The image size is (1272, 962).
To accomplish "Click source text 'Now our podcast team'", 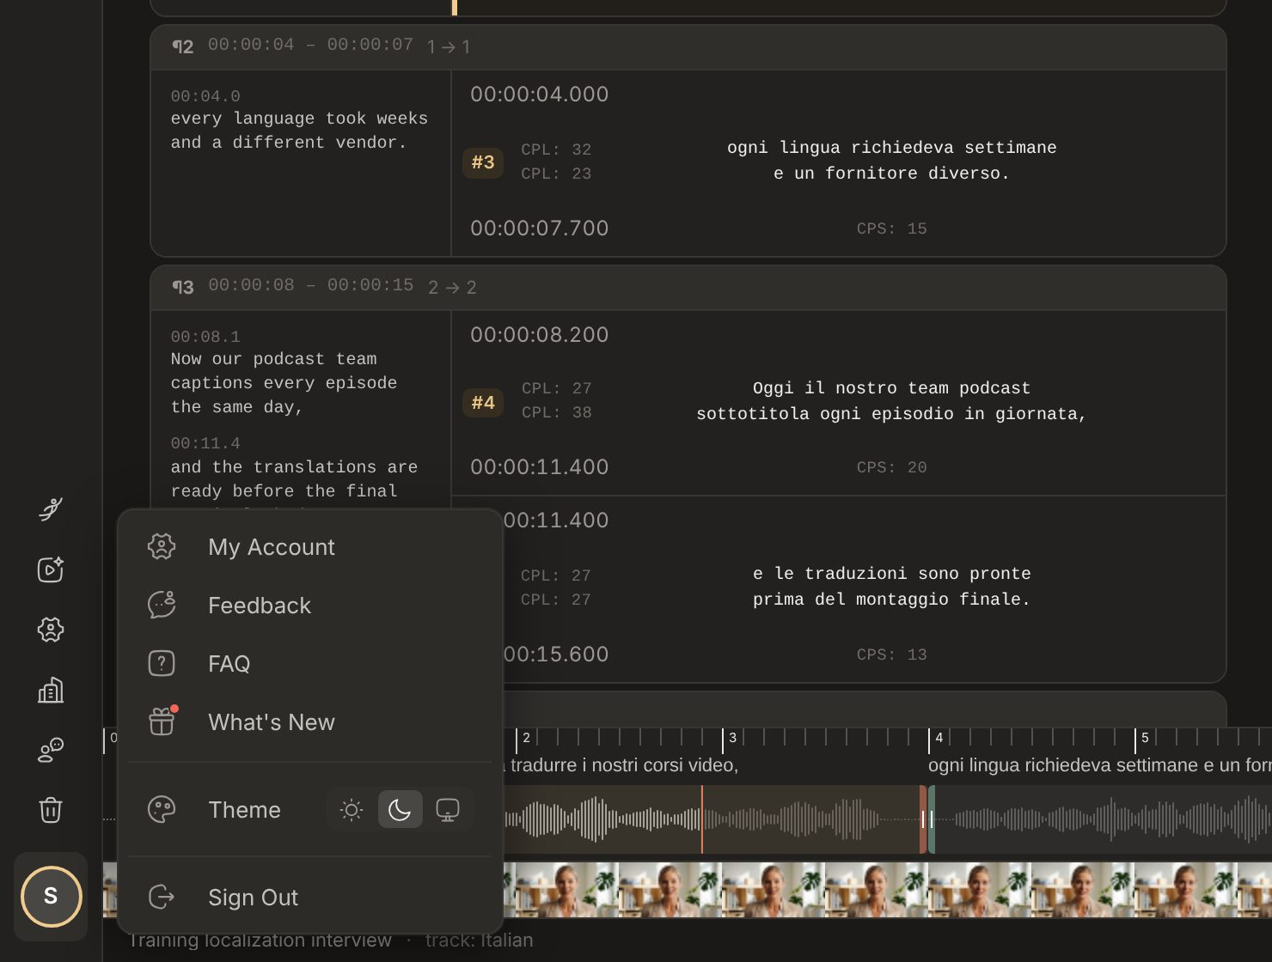I will coord(273,359).
